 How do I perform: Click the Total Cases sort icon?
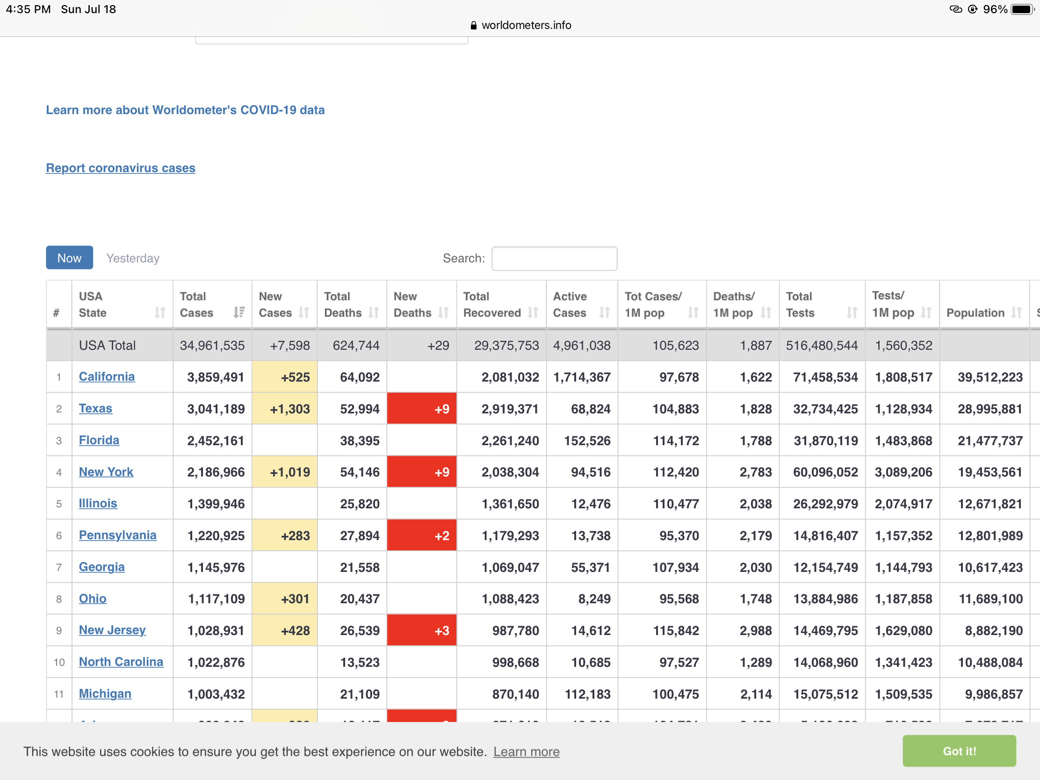239,313
